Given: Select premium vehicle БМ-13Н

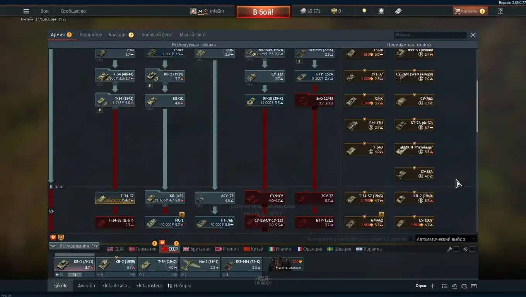Looking at the screenshot, I should point(364,125).
